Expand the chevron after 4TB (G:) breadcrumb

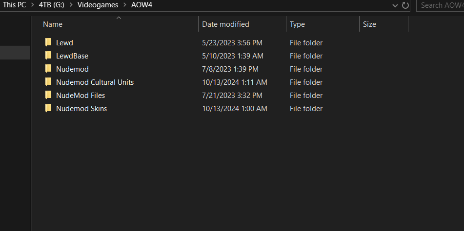71,5
